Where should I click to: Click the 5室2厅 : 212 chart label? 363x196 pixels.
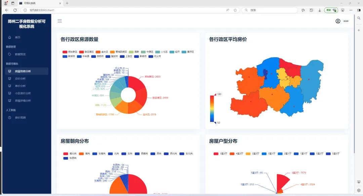[247, 185]
